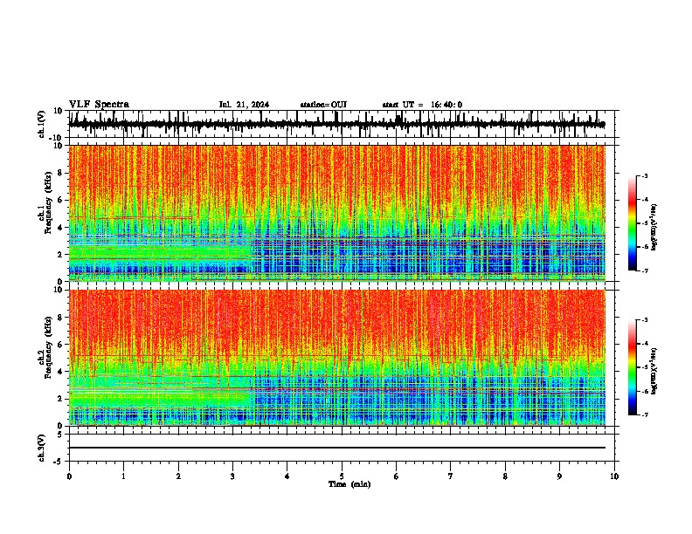This screenshot has height=534, width=692.
Task: Click the "VLF Spectra" plot title
Action: 99,105
